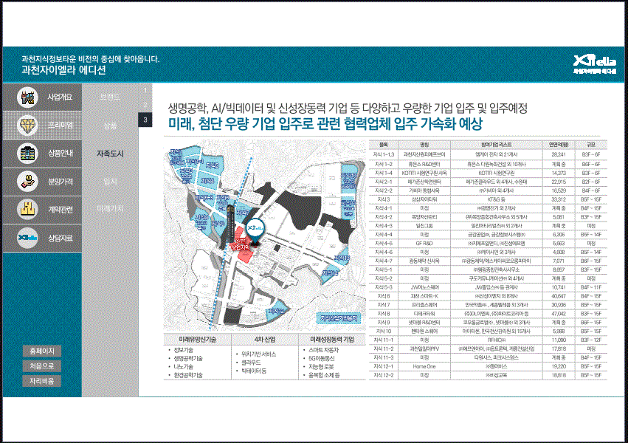Open the 브랜드 submenu item
Viewport: 628px width, 443px height.
click(110, 97)
